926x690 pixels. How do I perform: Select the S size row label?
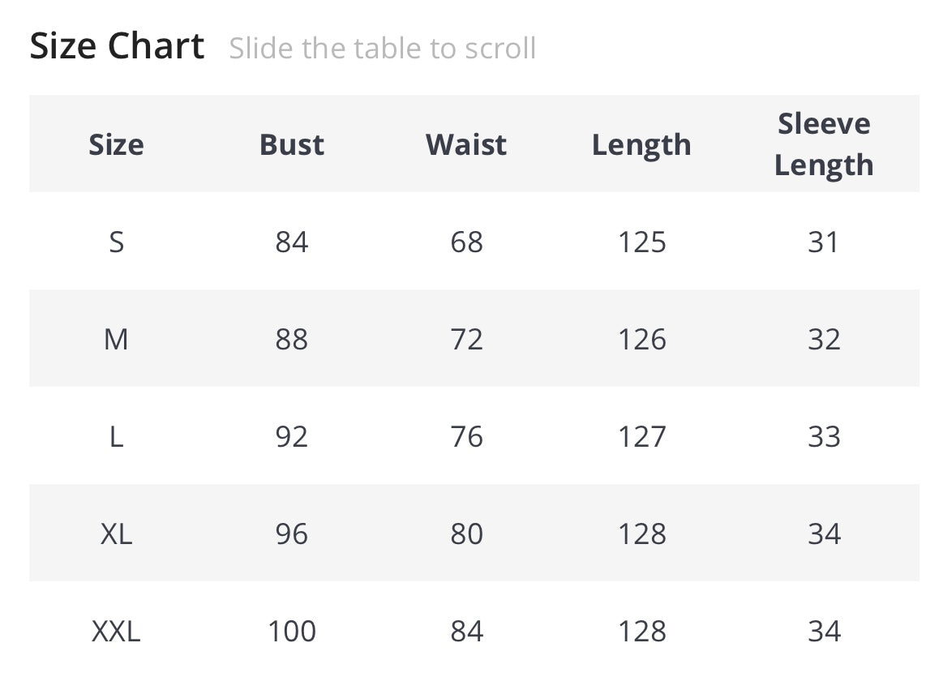coord(116,242)
